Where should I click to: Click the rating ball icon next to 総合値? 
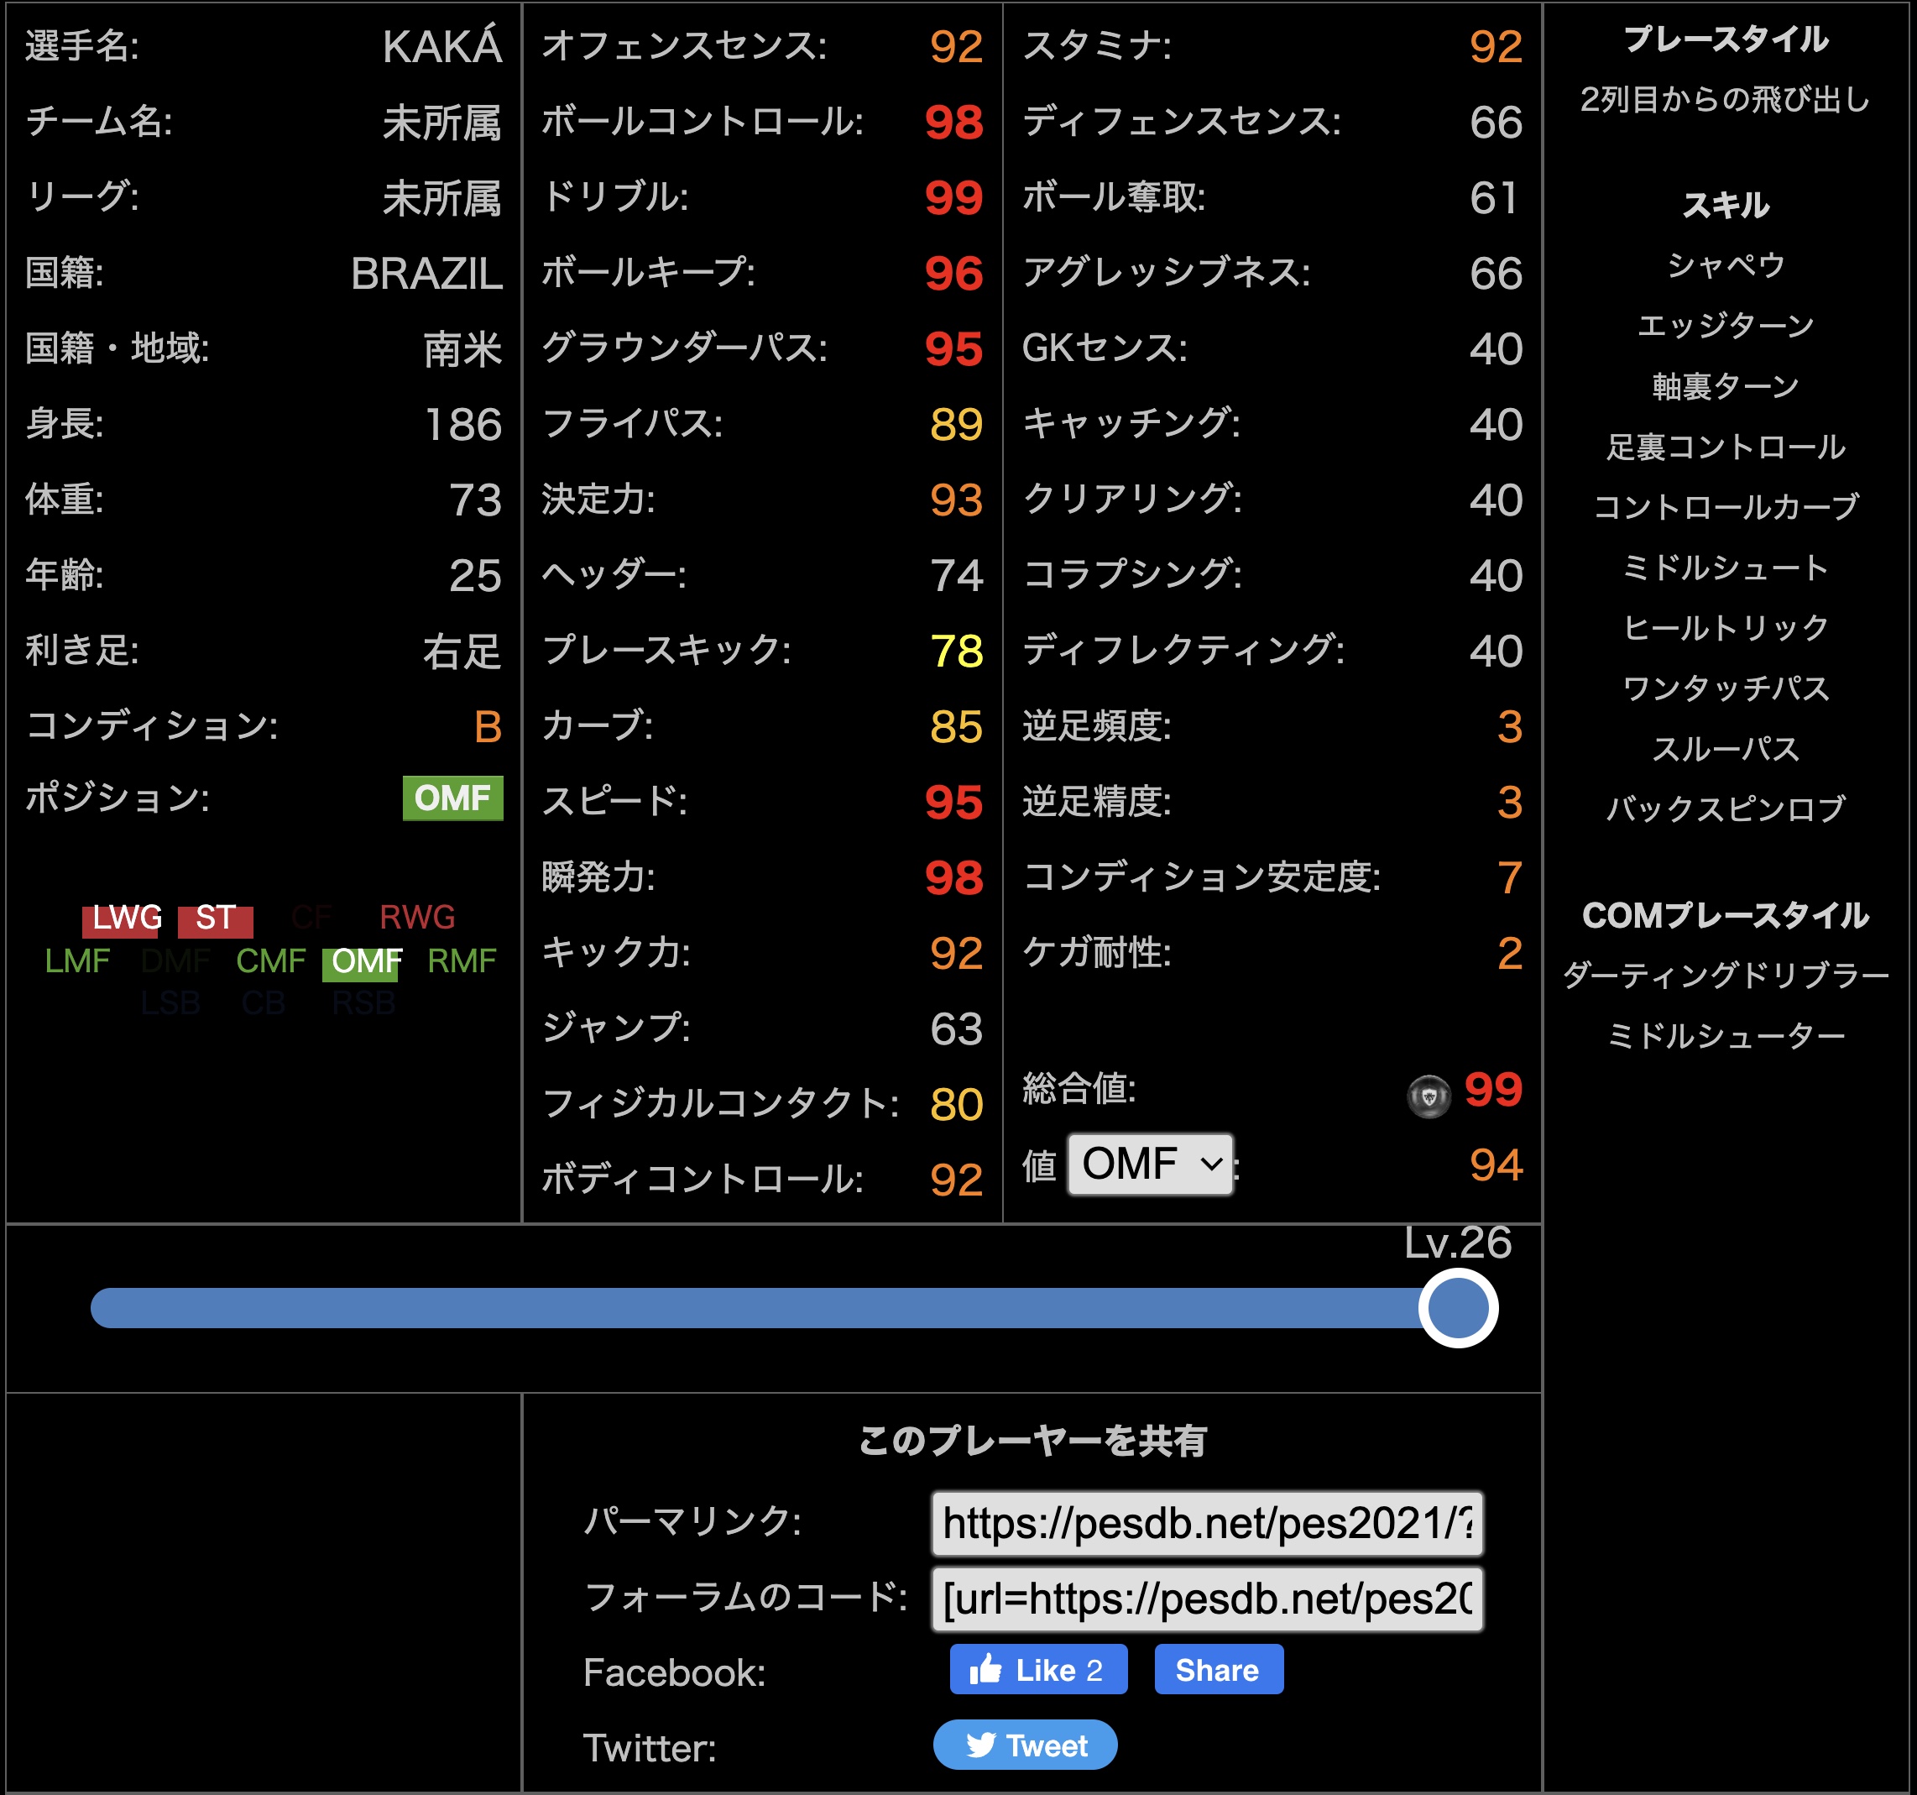1431,1093
